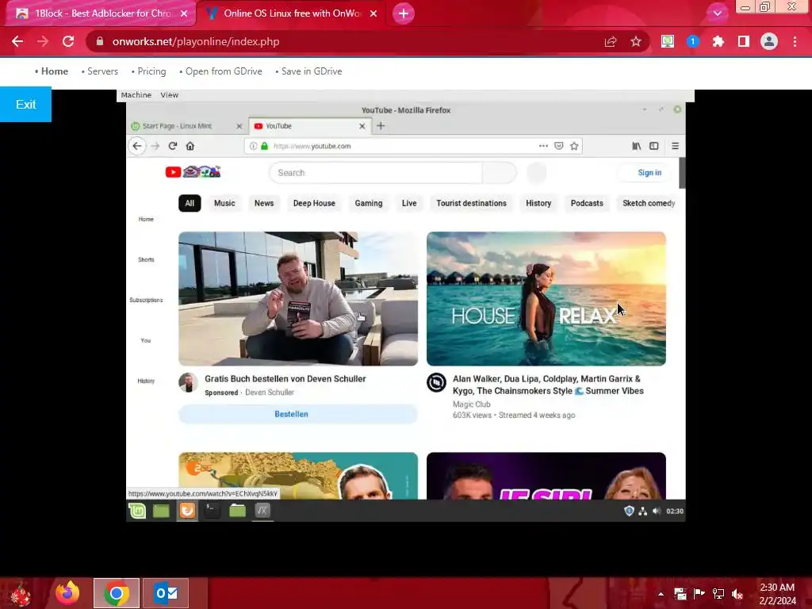This screenshot has height=609, width=812.
Task: Select the History filter chip
Action: (x=538, y=204)
